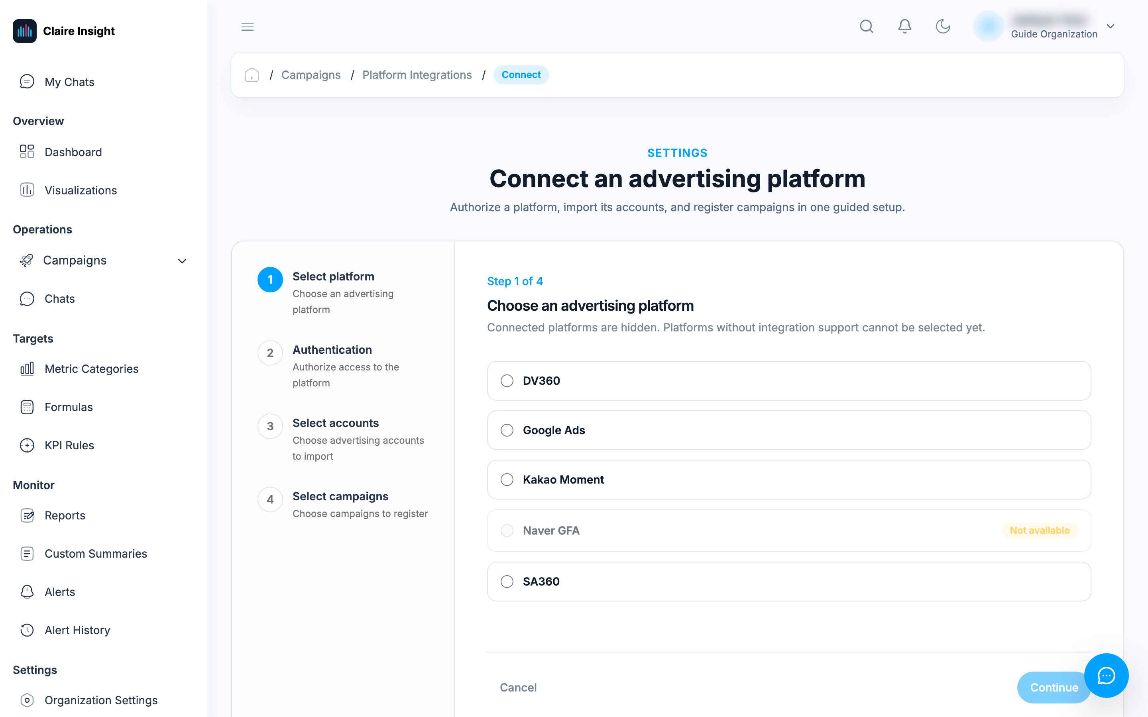
Task: Follow the Platform Integrations breadcrumb link
Action: (x=417, y=75)
